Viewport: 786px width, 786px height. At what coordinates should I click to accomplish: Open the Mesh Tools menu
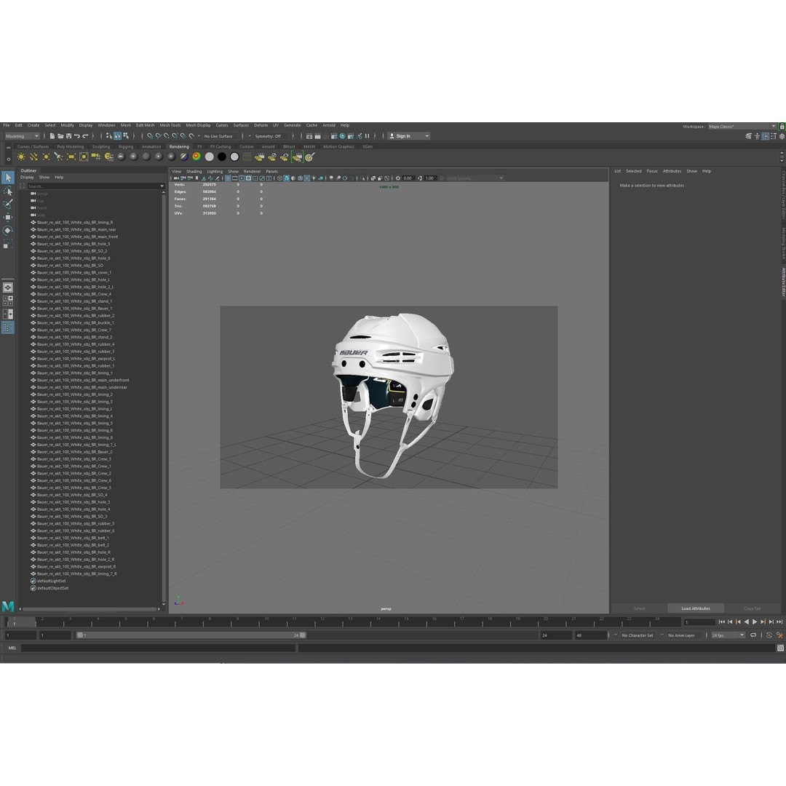click(170, 125)
